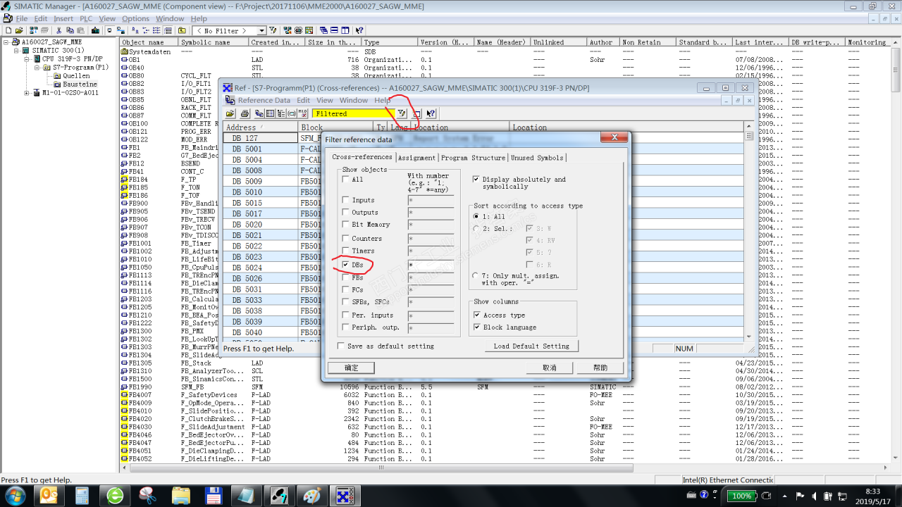Click the 取消 Cancel button

549,368
